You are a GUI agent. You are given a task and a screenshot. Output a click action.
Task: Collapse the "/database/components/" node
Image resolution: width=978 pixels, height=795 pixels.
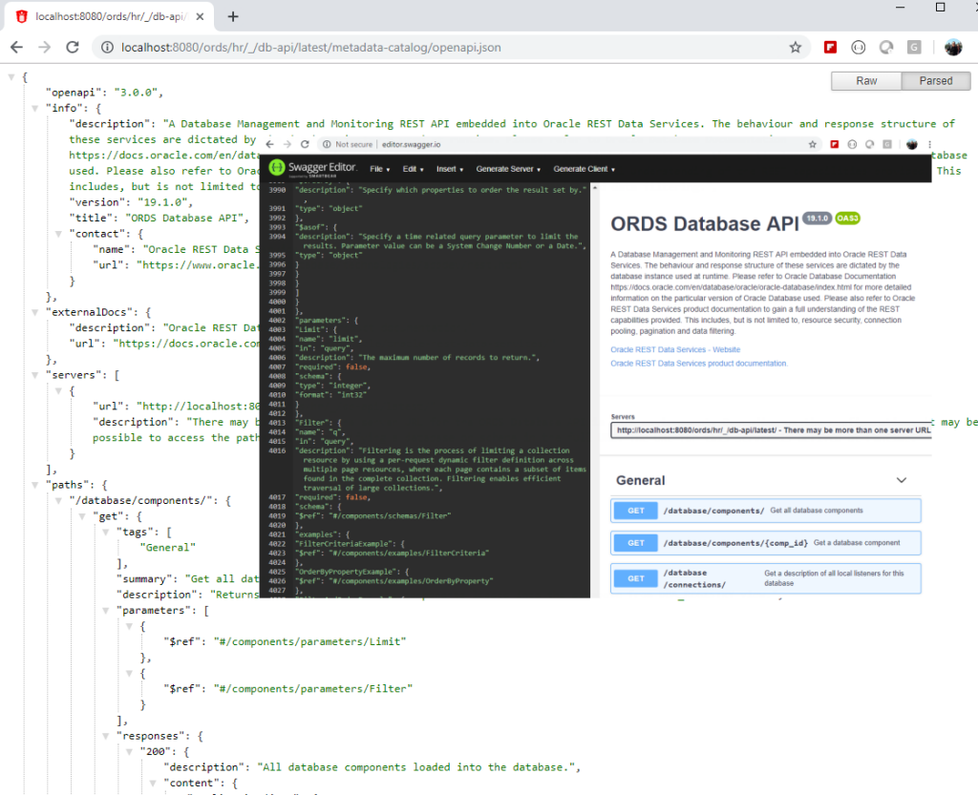[x=58, y=501]
